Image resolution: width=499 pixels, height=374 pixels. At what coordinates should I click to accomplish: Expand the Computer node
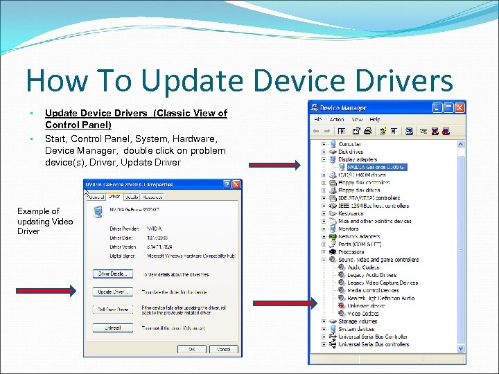[324, 144]
